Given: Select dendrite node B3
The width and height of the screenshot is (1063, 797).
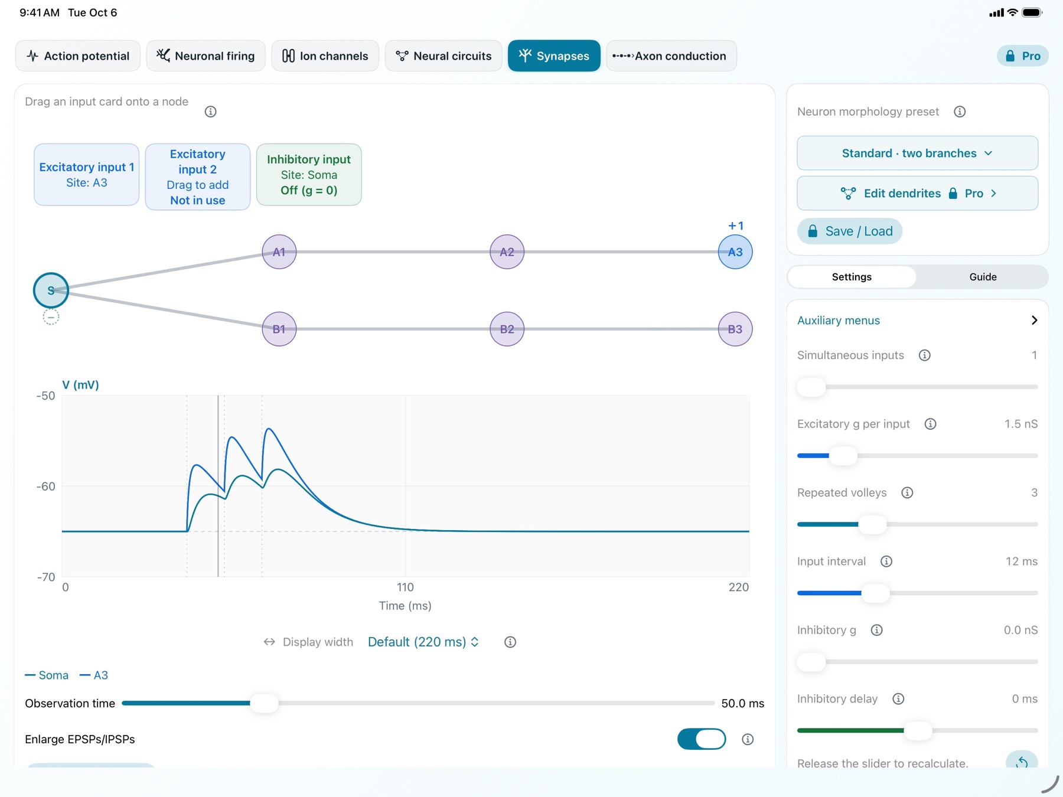Looking at the screenshot, I should (x=735, y=329).
